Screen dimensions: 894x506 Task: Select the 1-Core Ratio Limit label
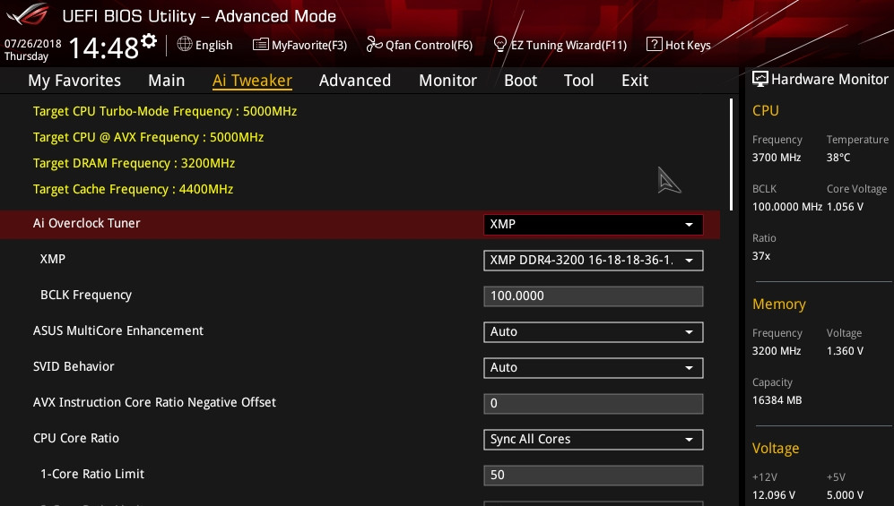point(92,474)
